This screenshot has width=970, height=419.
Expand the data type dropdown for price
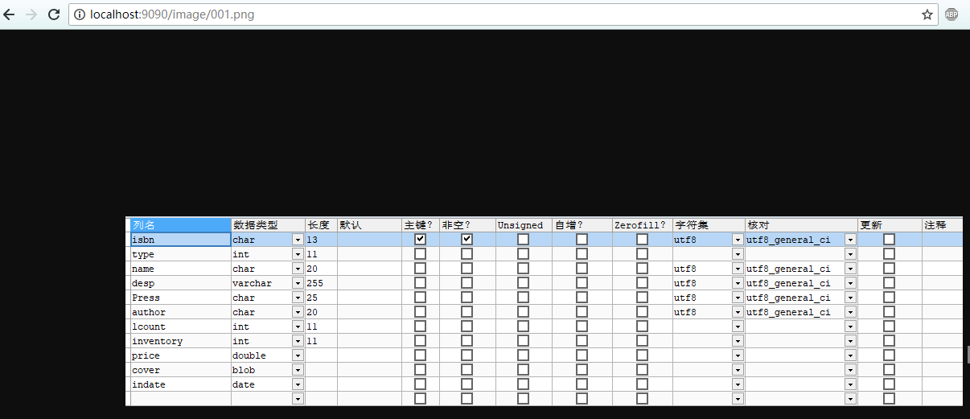(298, 355)
